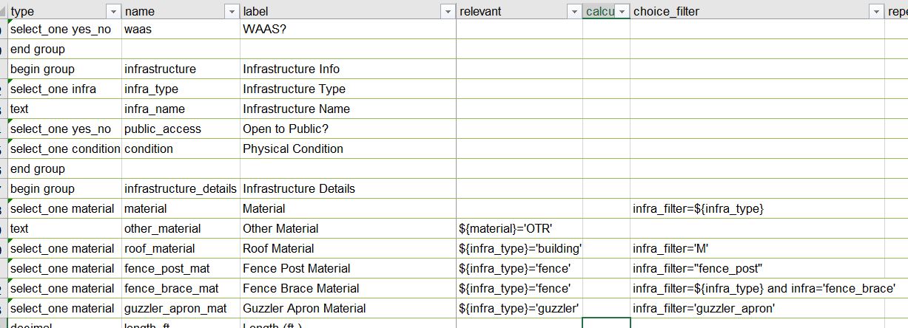Expand the label column filter arrow

point(448,12)
